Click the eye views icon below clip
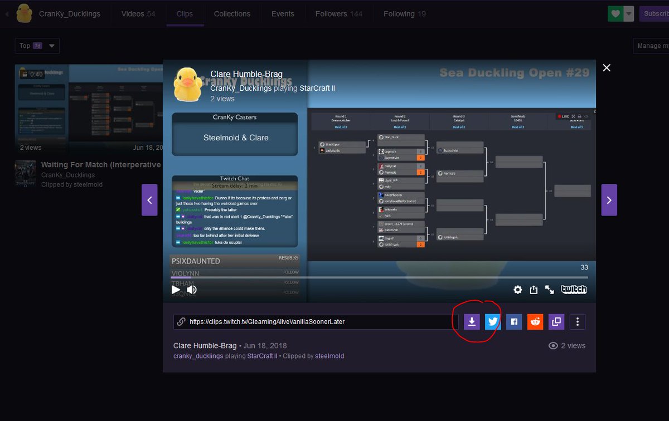 point(553,346)
